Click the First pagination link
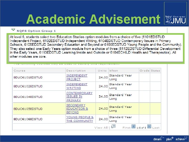189x142 pixels. [127, 128]
